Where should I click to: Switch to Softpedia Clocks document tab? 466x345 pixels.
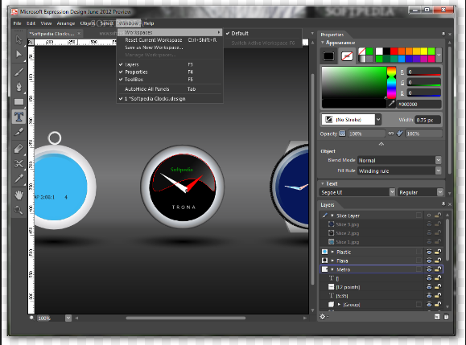52,34
